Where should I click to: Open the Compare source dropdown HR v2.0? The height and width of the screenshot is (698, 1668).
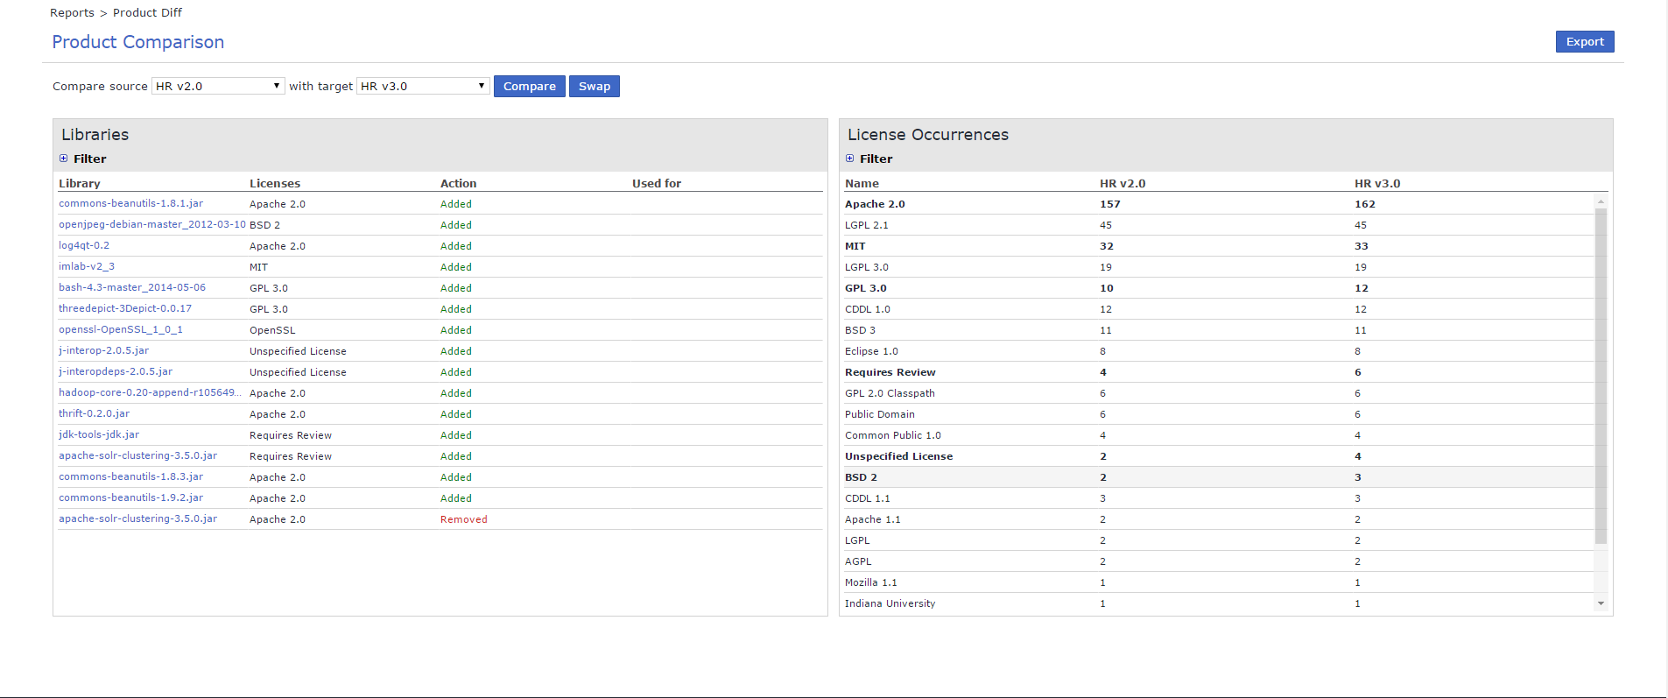pos(218,86)
